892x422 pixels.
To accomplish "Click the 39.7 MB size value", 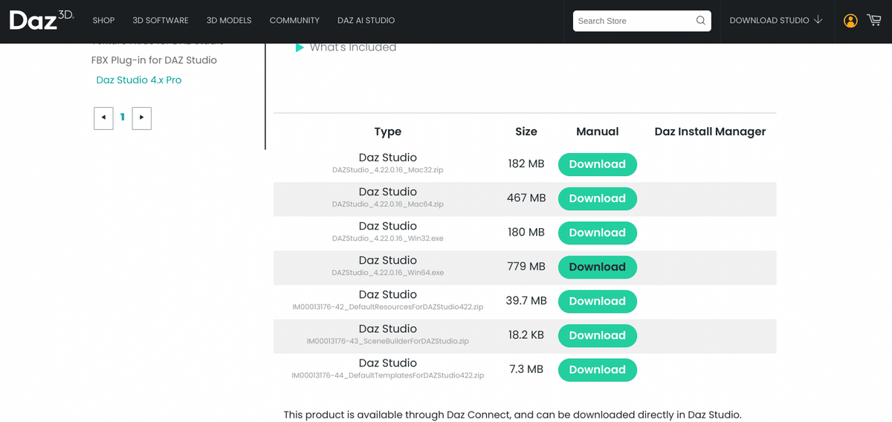I will (526, 300).
